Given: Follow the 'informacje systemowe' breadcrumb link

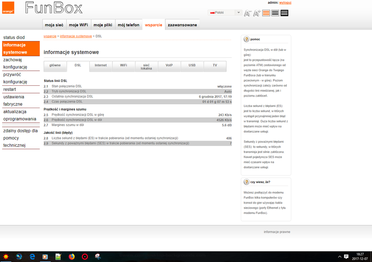Looking at the screenshot, I should click(76, 36).
